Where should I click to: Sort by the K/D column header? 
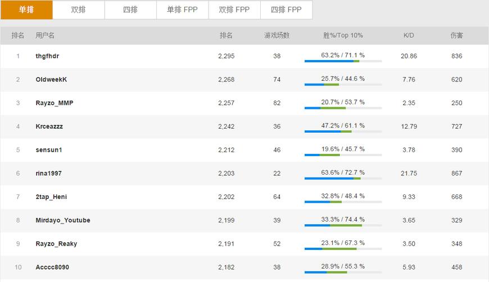pyautogui.click(x=409, y=35)
